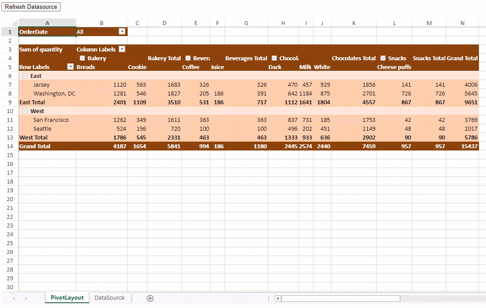Collapse the West row group
The image size is (486, 308).
[25, 111]
